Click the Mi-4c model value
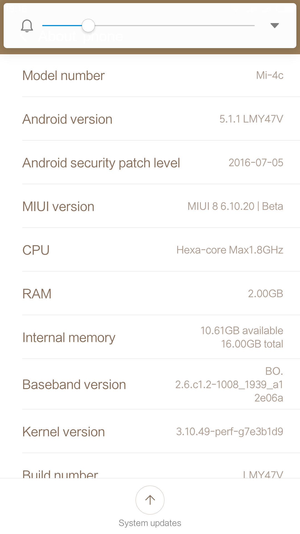The height and width of the screenshot is (534, 300). tap(269, 75)
